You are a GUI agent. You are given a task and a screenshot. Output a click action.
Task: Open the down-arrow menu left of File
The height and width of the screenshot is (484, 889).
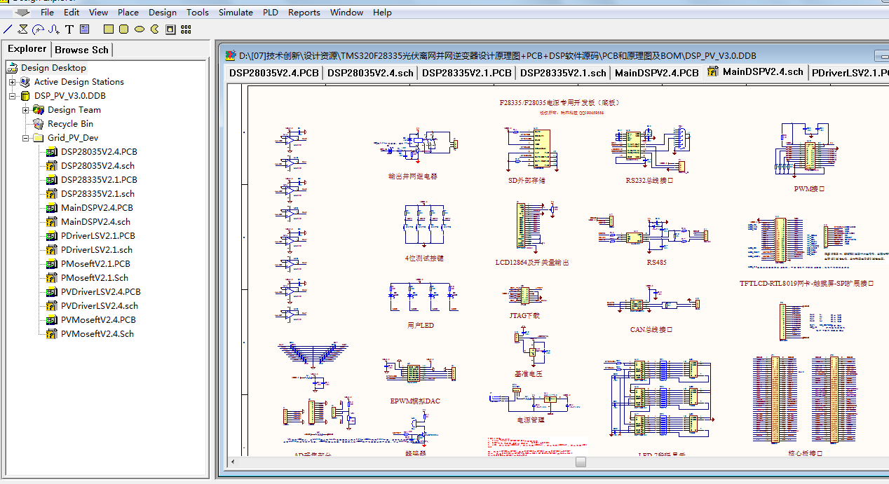tap(22, 13)
